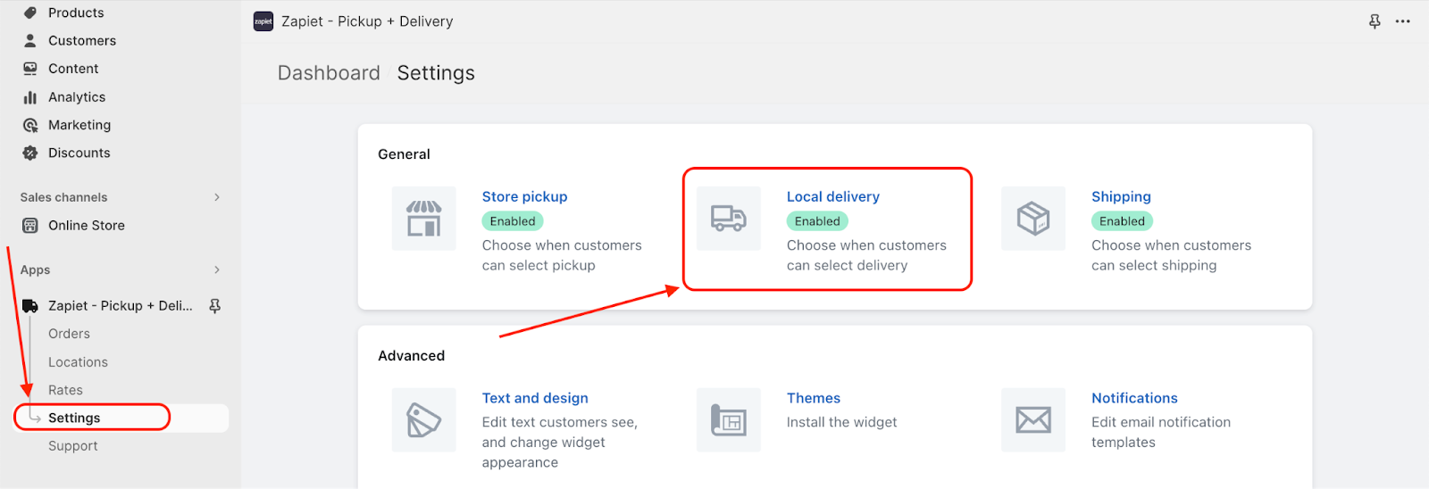Image resolution: width=1429 pixels, height=489 pixels.
Task: Click the Text and design tag icon
Action: tap(423, 420)
